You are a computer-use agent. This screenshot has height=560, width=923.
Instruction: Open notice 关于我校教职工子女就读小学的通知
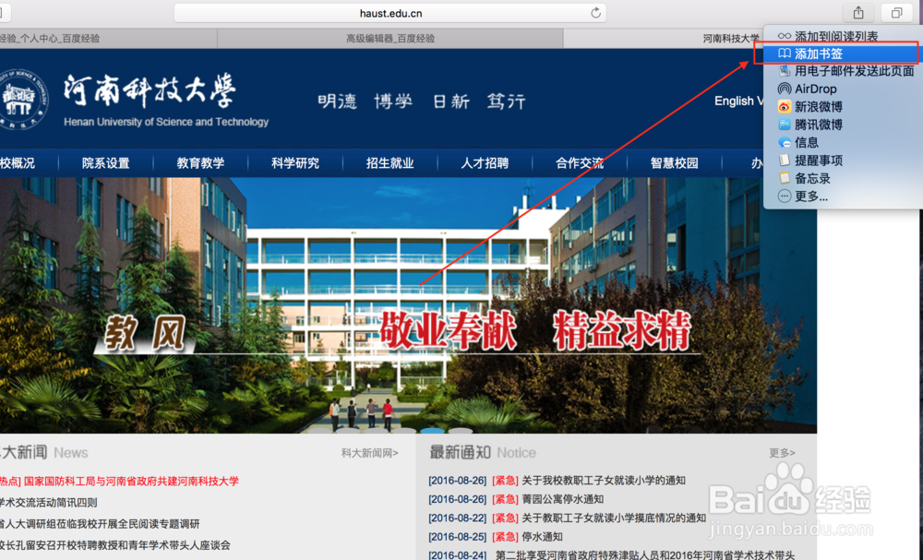pyautogui.click(x=604, y=481)
